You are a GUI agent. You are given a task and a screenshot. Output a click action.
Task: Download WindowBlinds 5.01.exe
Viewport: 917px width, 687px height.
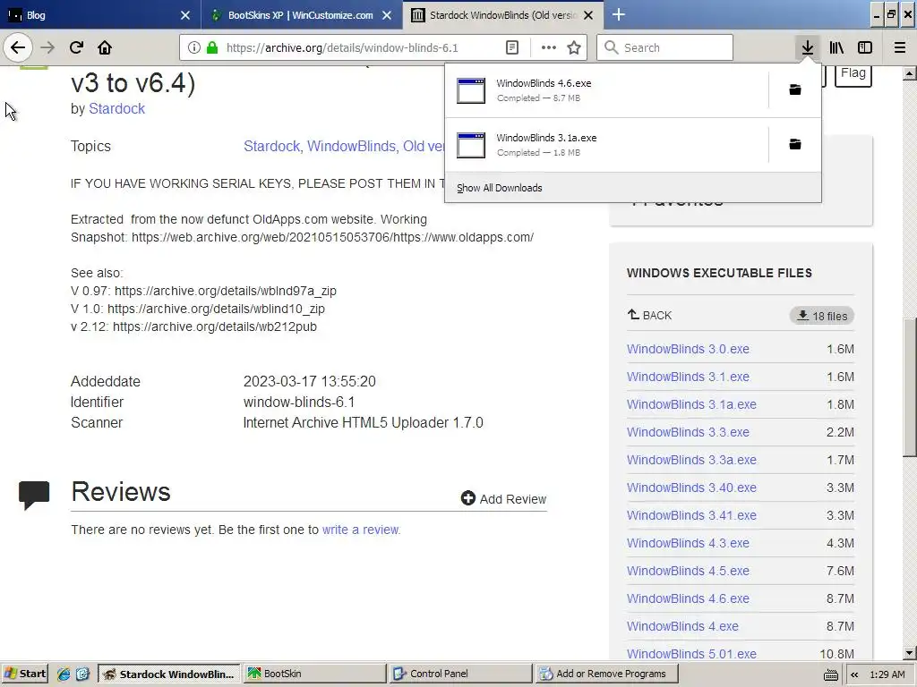(691, 654)
